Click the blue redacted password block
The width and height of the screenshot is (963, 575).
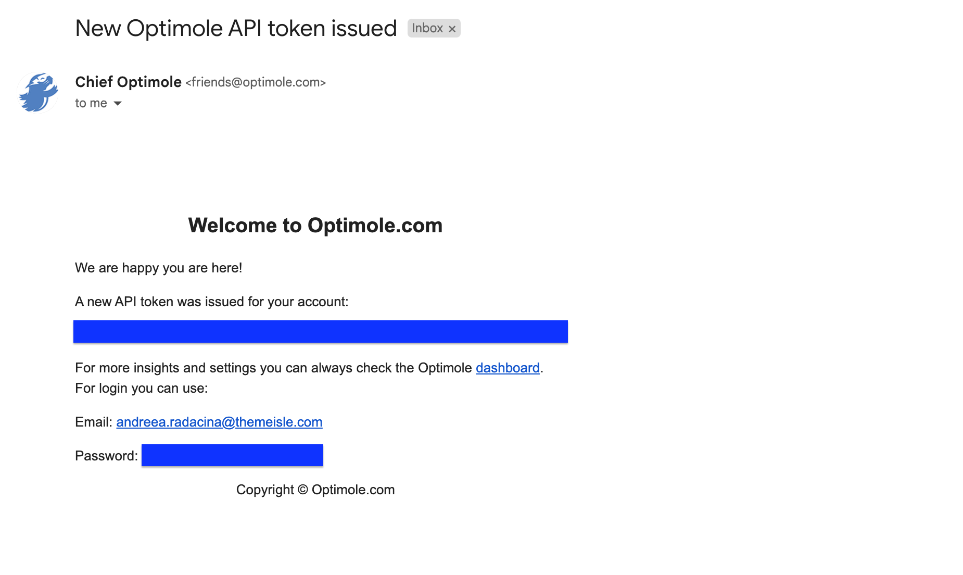tap(232, 455)
